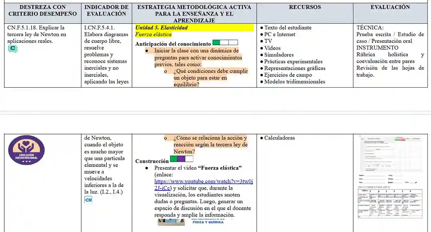Select the Construcción progress indicator
The image size is (431, 232).
pyautogui.click(x=182, y=159)
